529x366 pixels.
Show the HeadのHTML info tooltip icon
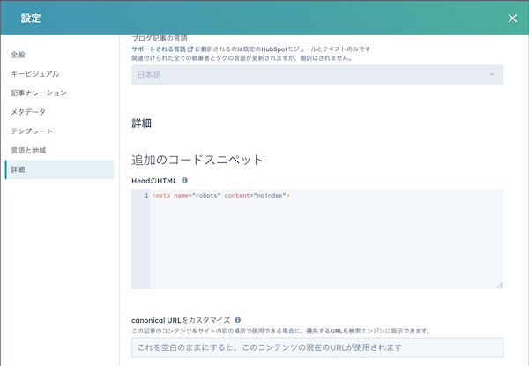184,181
